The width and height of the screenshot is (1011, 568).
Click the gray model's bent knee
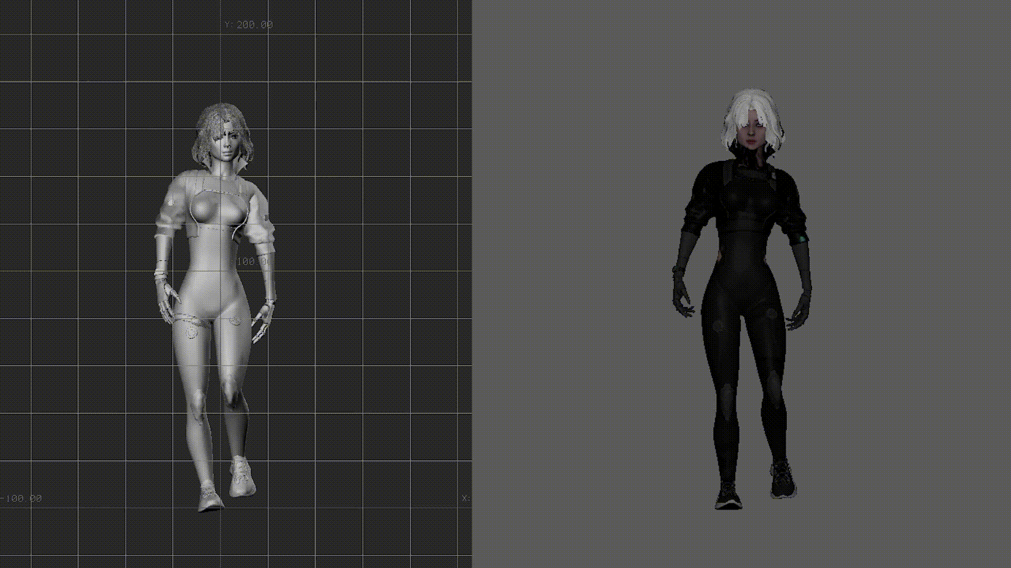[231, 392]
